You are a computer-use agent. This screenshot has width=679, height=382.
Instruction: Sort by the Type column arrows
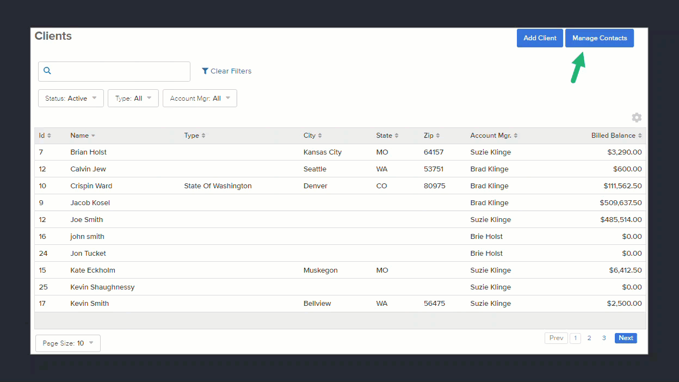click(203, 135)
